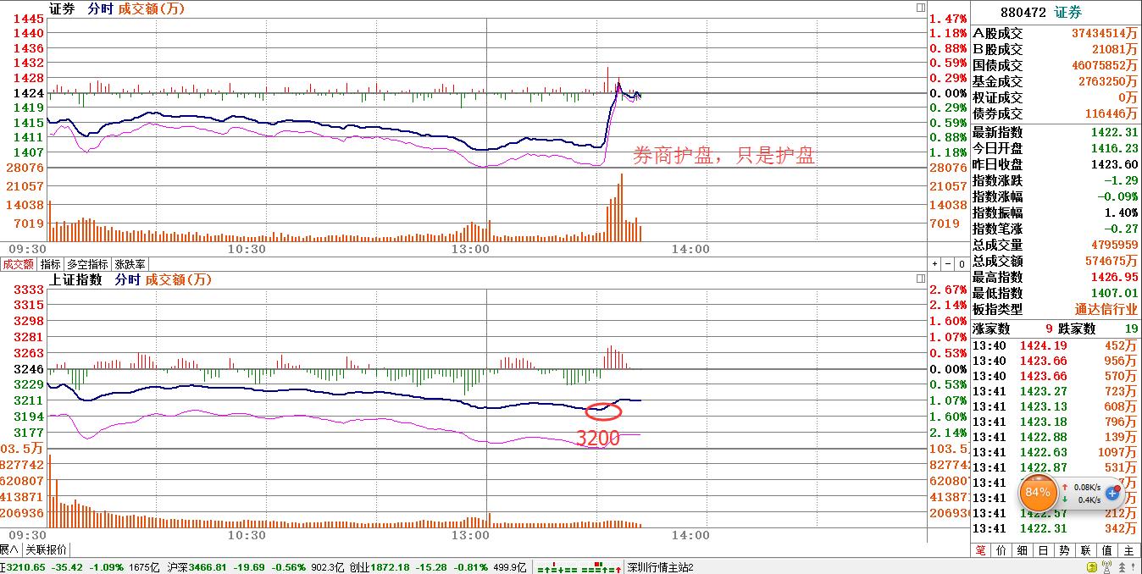This screenshot has width=1142, height=574.
Task: Click the 13:41 tick row priced 1423.27
Action: tap(1055, 391)
